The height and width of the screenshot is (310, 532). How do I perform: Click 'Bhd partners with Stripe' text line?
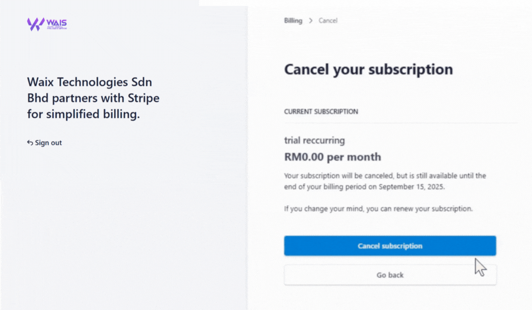[x=93, y=98]
